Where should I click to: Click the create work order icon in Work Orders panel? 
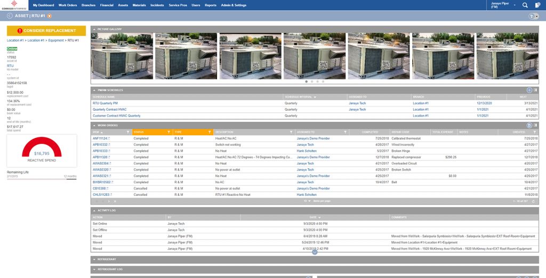[x=529, y=125]
